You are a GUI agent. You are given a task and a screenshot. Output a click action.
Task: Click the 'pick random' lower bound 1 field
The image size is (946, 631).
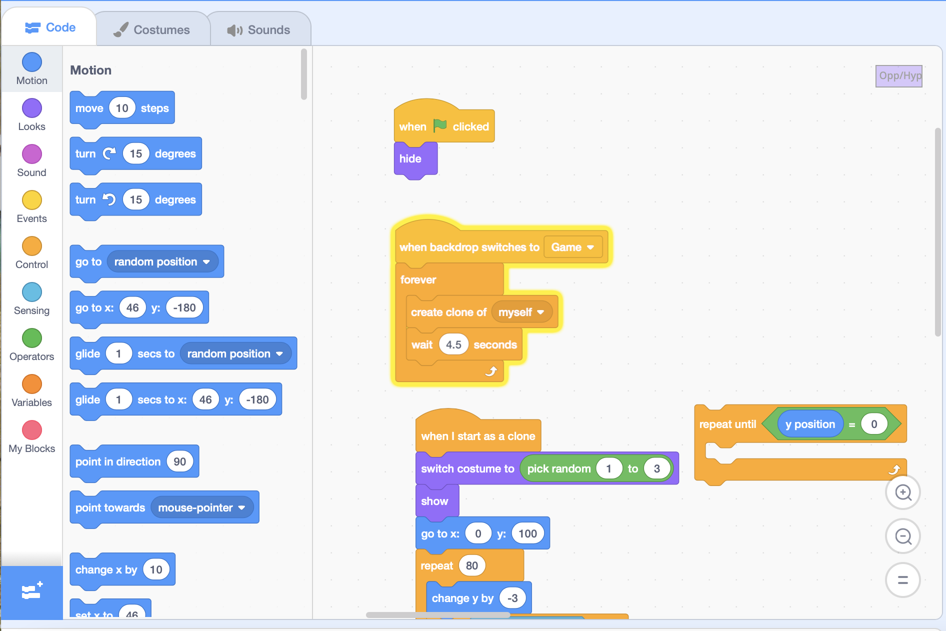(609, 468)
